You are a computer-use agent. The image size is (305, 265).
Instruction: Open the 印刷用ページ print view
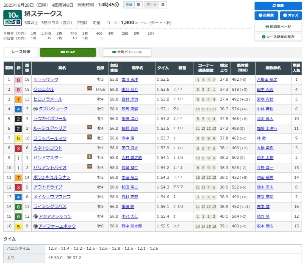[278, 27]
